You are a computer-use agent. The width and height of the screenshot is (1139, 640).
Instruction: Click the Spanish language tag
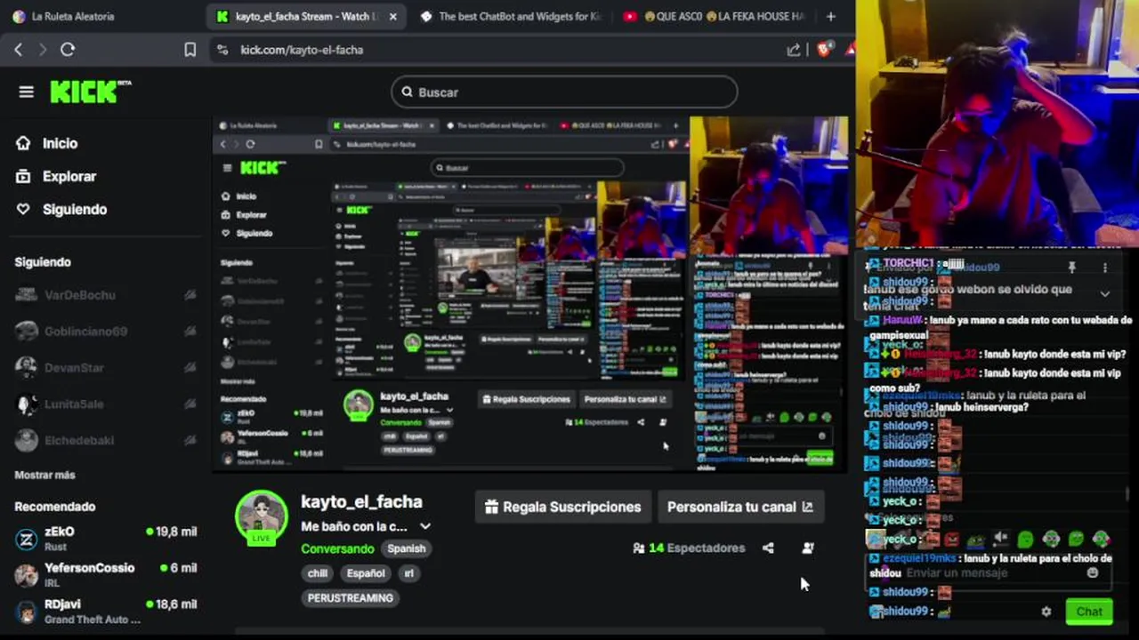(x=407, y=548)
